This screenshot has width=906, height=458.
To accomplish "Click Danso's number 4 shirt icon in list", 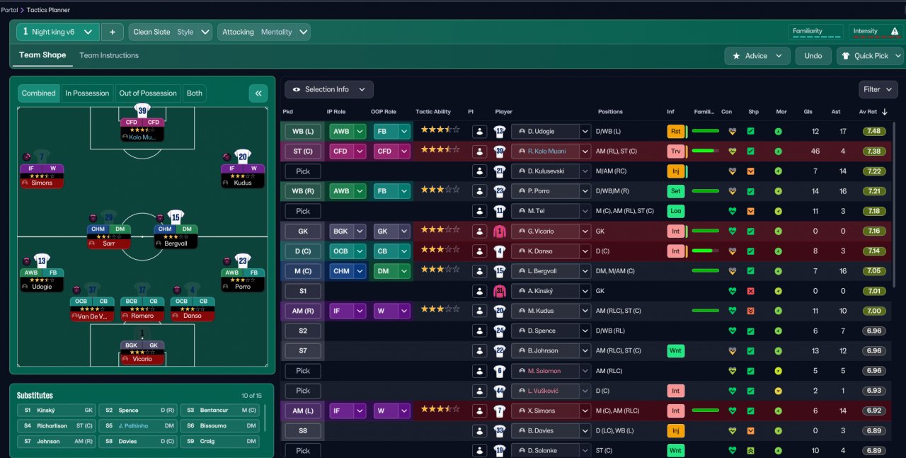I will (x=500, y=251).
